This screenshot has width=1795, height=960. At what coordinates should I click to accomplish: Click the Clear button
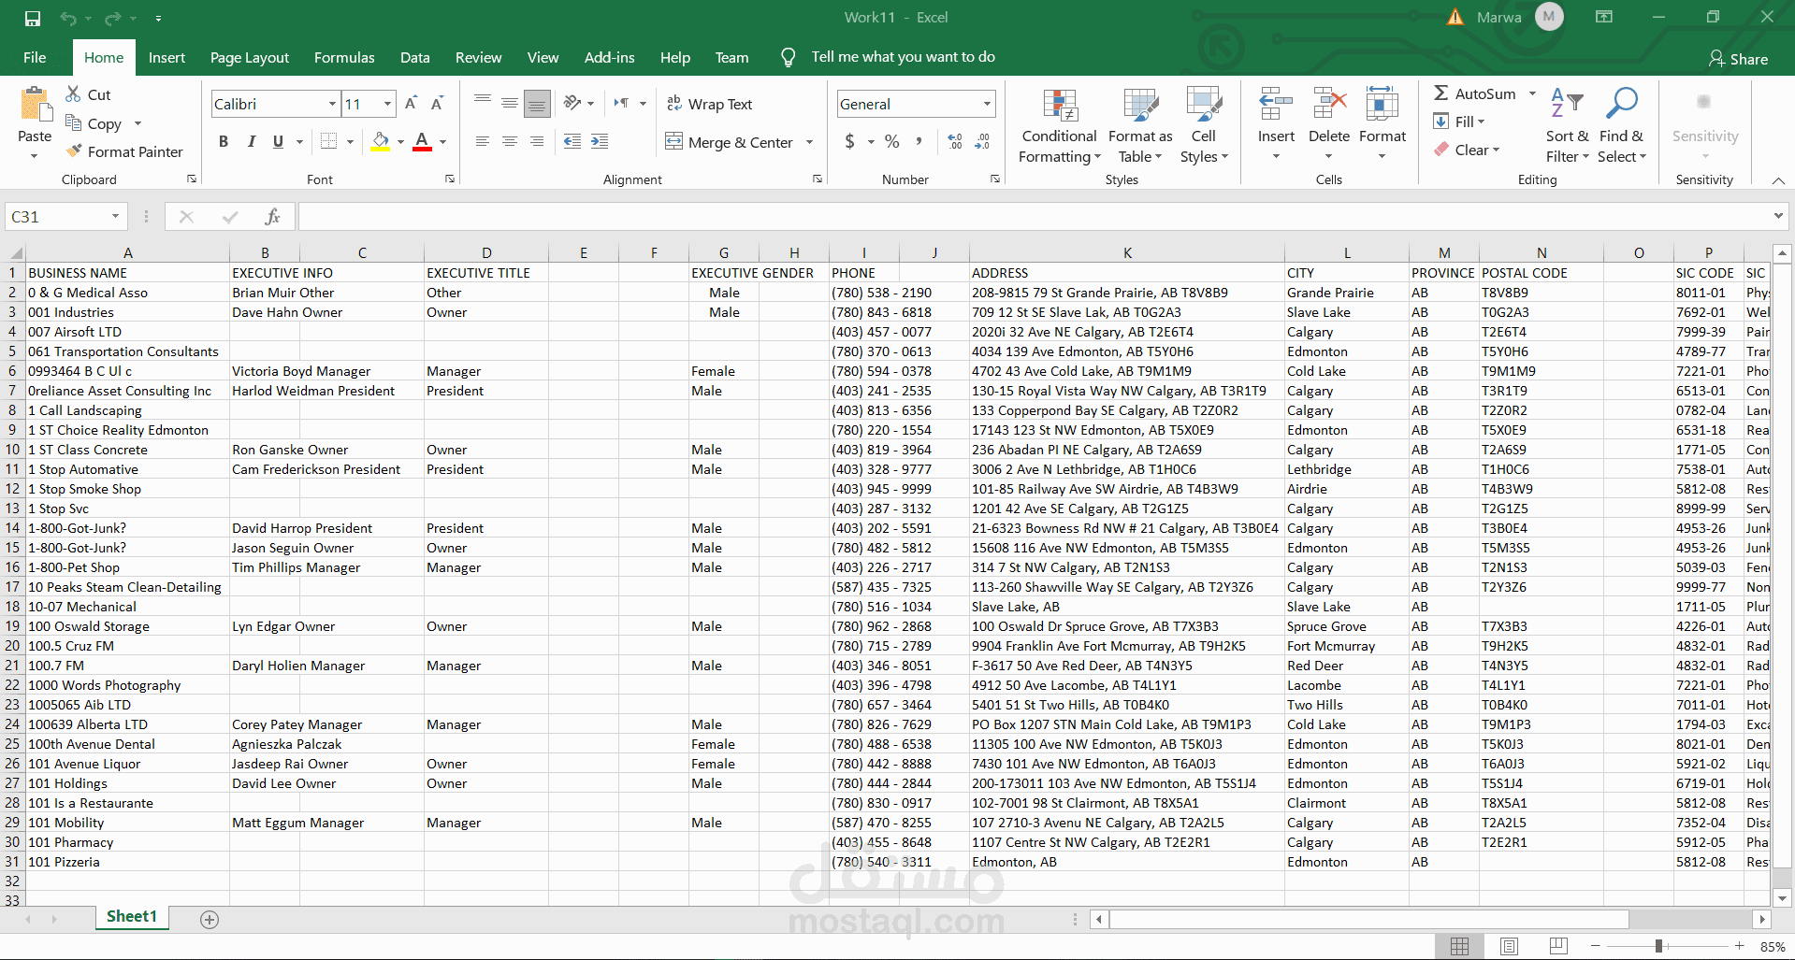coord(1467,150)
